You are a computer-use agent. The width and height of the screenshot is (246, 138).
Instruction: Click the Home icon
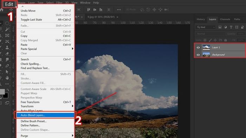click(1, 10)
